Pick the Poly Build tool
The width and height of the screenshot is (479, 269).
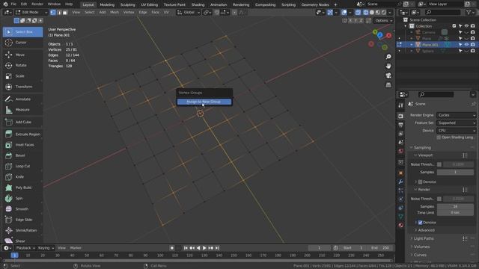click(23, 188)
